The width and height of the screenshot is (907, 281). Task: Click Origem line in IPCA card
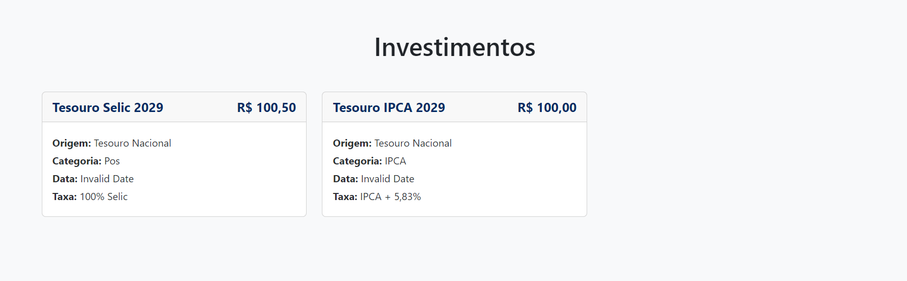(392, 143)
